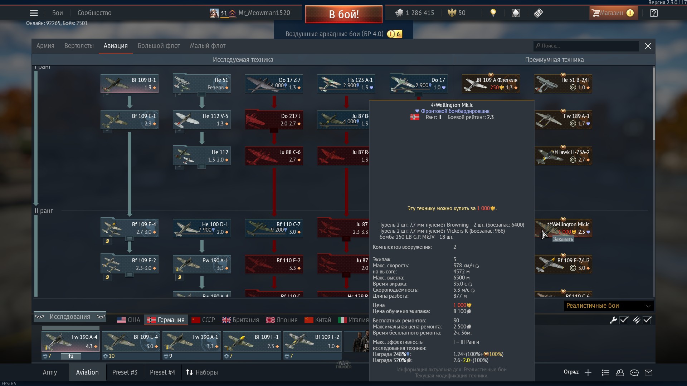
Task: Open the Сообщество menu
Action: 94,13
